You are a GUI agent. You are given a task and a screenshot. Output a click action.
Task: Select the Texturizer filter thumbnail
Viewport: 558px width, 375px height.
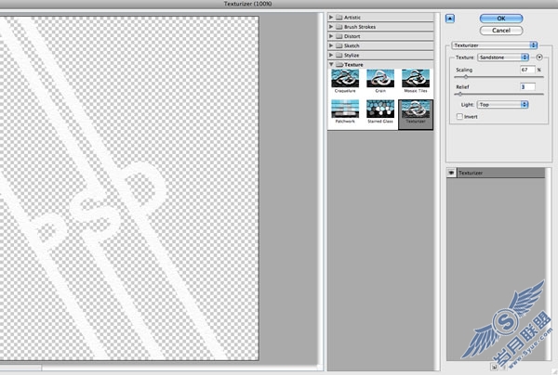point(416,114)
